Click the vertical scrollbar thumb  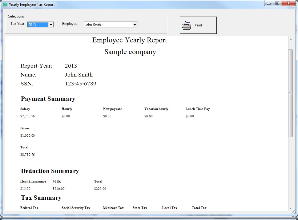coord(290,93)
